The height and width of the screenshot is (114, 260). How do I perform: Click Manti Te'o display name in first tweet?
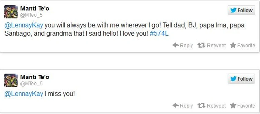pyautogui.click(x=35, y=9)
